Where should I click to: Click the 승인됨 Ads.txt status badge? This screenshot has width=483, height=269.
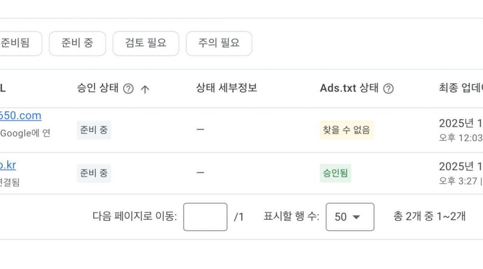click(x=335, y=173)
